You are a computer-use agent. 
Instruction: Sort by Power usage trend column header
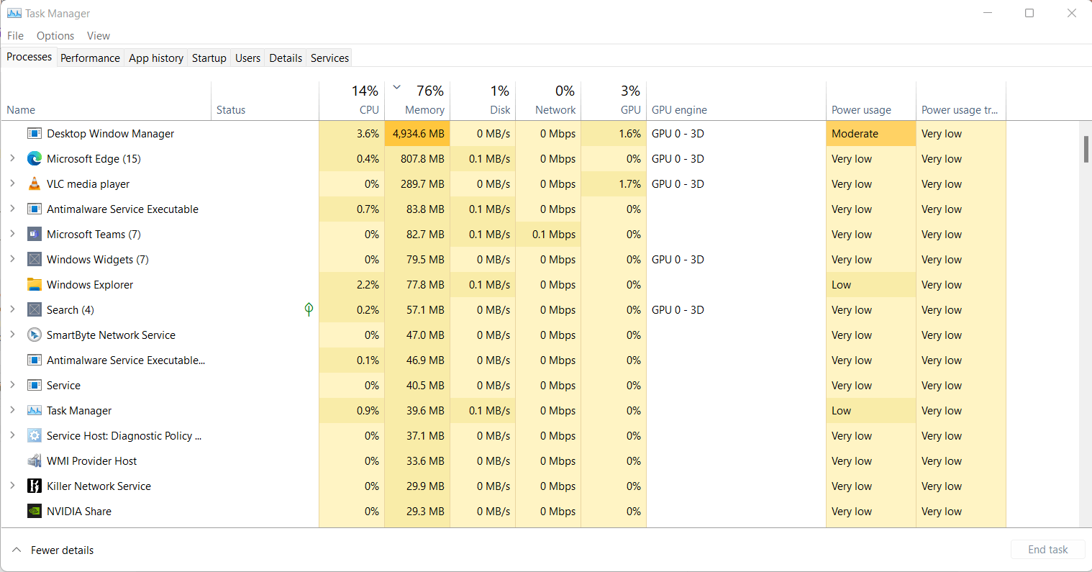tap(961, 101)
